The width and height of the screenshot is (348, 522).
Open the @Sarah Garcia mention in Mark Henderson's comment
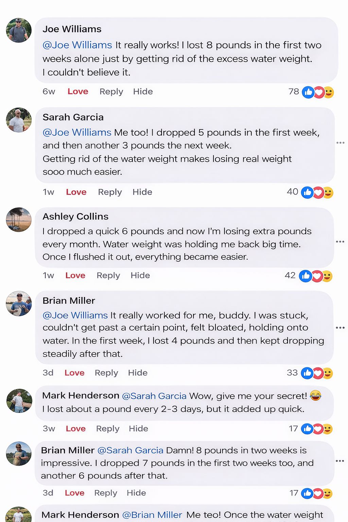(x=154, y=396)
